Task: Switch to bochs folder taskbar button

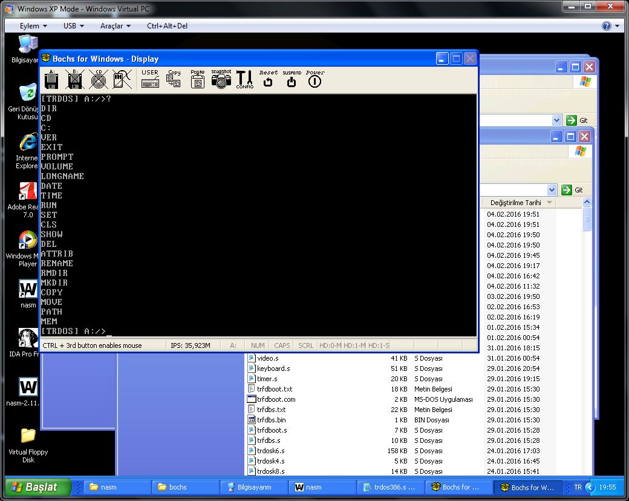Action: pyautogui.click(x=185, y=487)
